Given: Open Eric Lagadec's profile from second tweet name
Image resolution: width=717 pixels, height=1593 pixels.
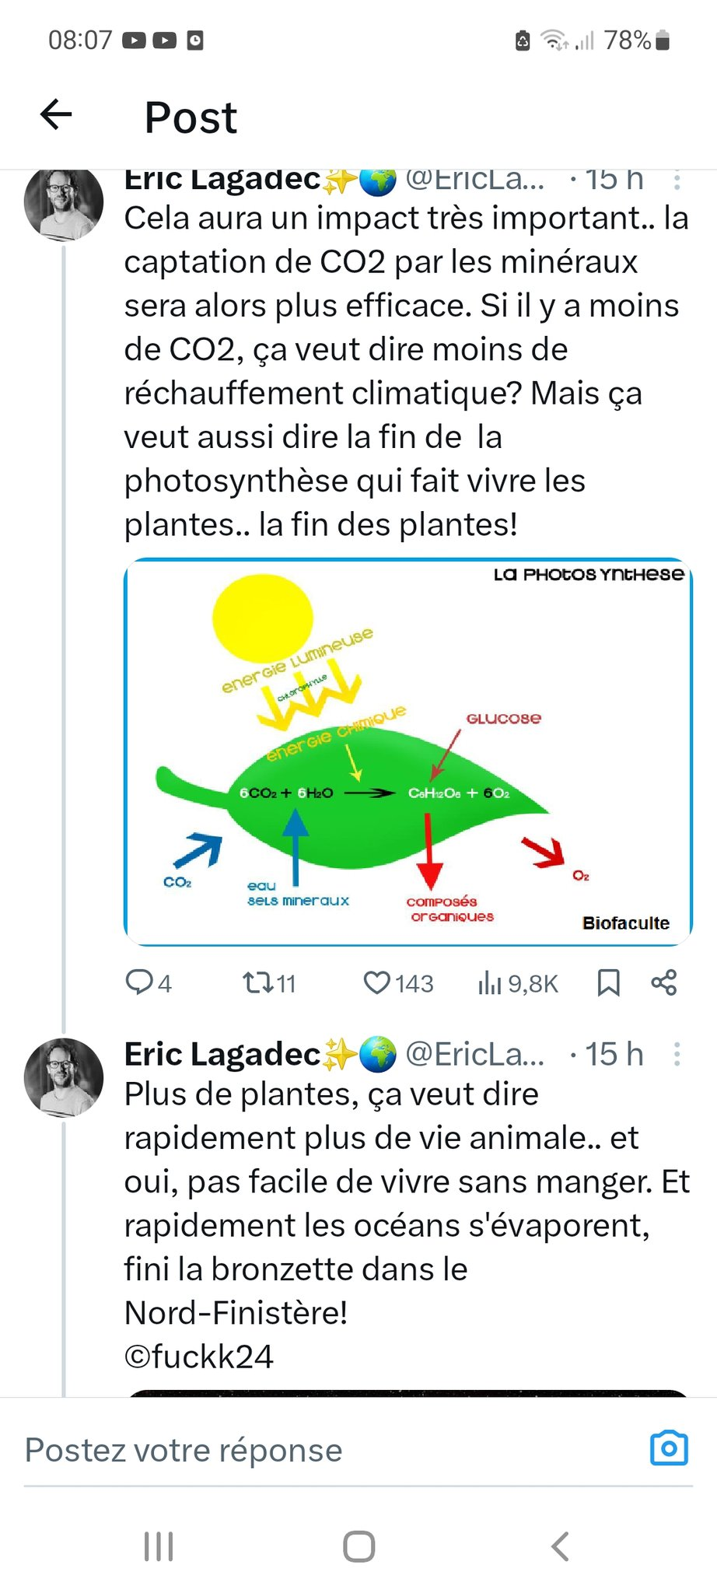Looking at the screenshot, I should click(222, 1055).
